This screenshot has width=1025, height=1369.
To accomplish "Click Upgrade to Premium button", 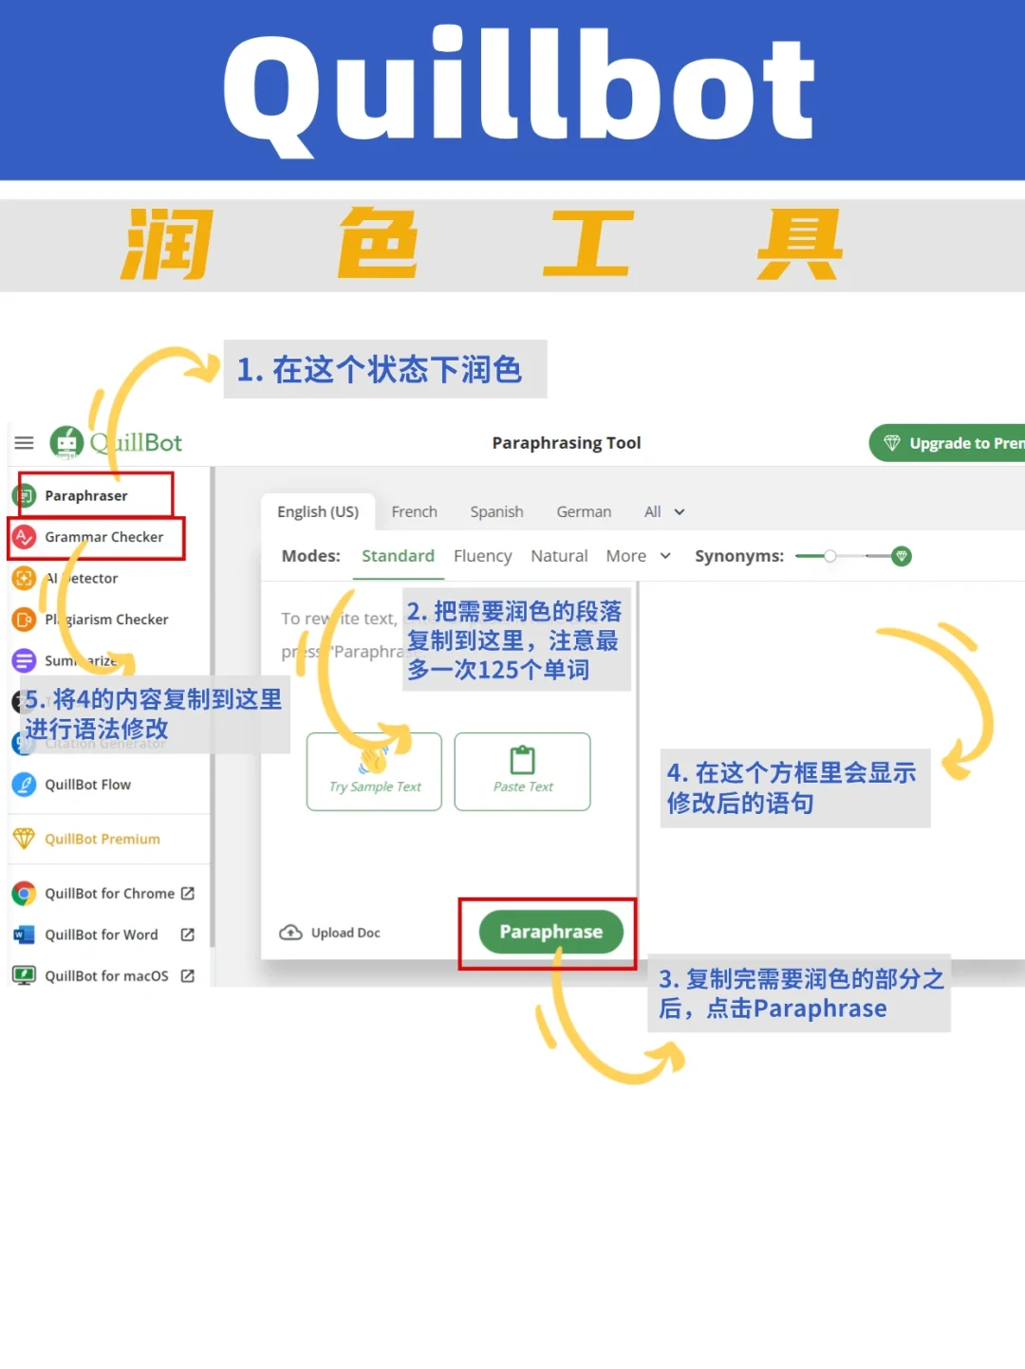I will pos(947,443).
